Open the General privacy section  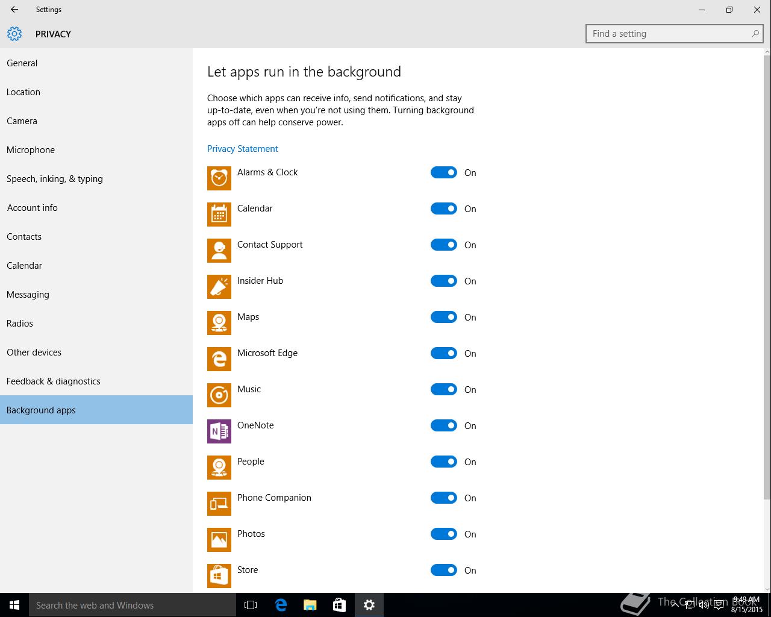[96, 63]
